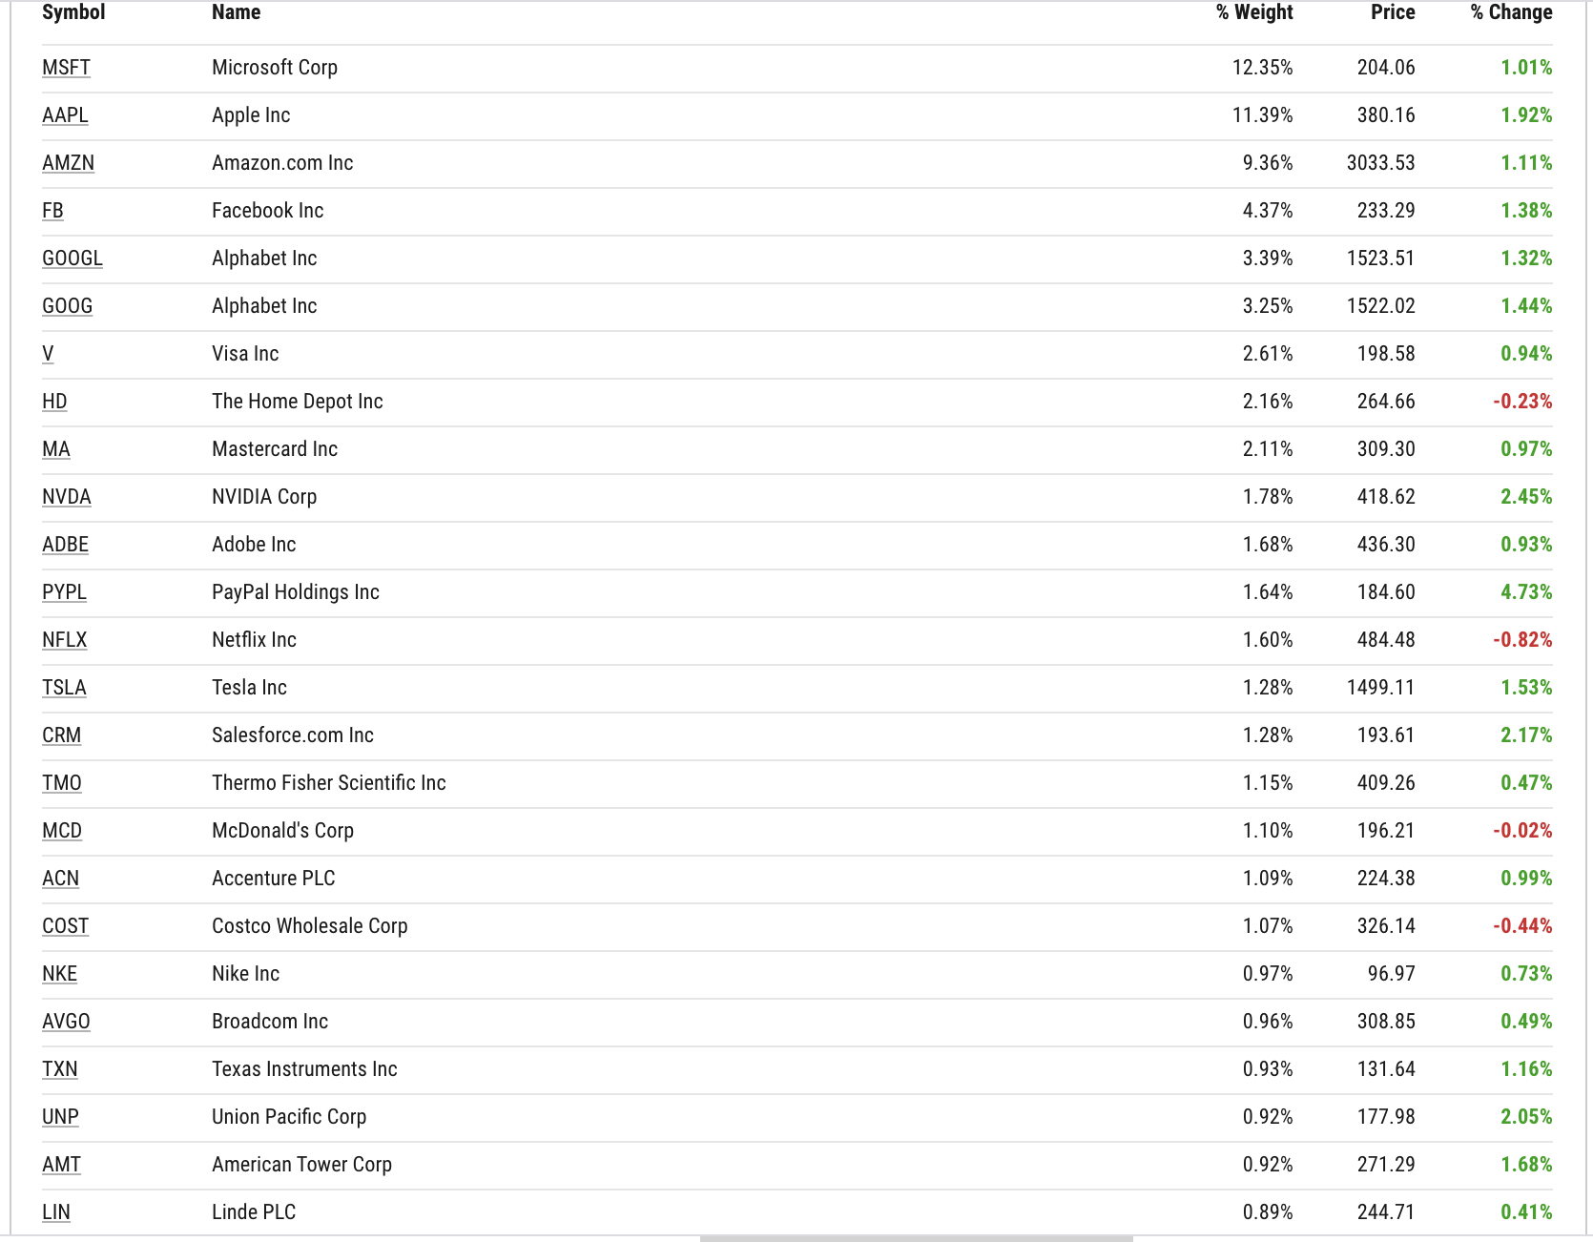The height and width of the screenshot is (1242, 1593).
Task: Click the AMZN symbol link
Action: (68, 163)
